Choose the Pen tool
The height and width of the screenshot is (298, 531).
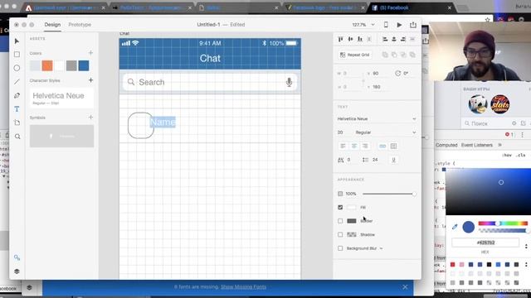coord(17,96)
